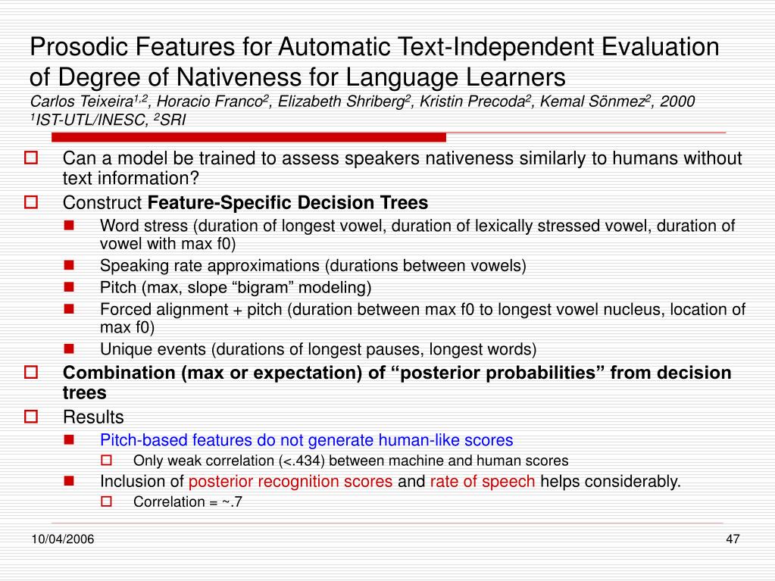
Task: Click the small hollow bullet beside 'Only weak correlation'
Action: [x=106, y=461]
